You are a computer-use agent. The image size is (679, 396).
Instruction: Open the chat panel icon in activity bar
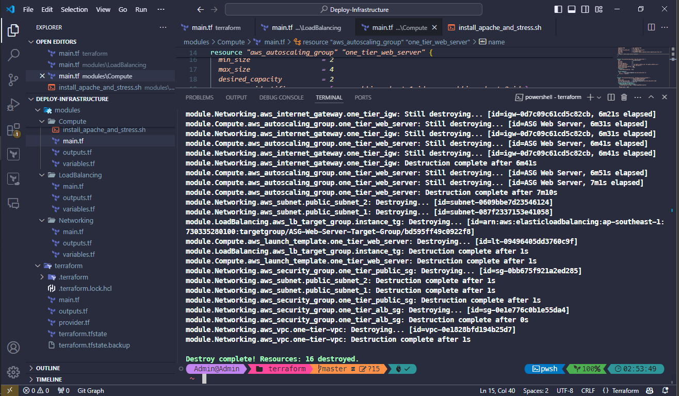[13, 204]
